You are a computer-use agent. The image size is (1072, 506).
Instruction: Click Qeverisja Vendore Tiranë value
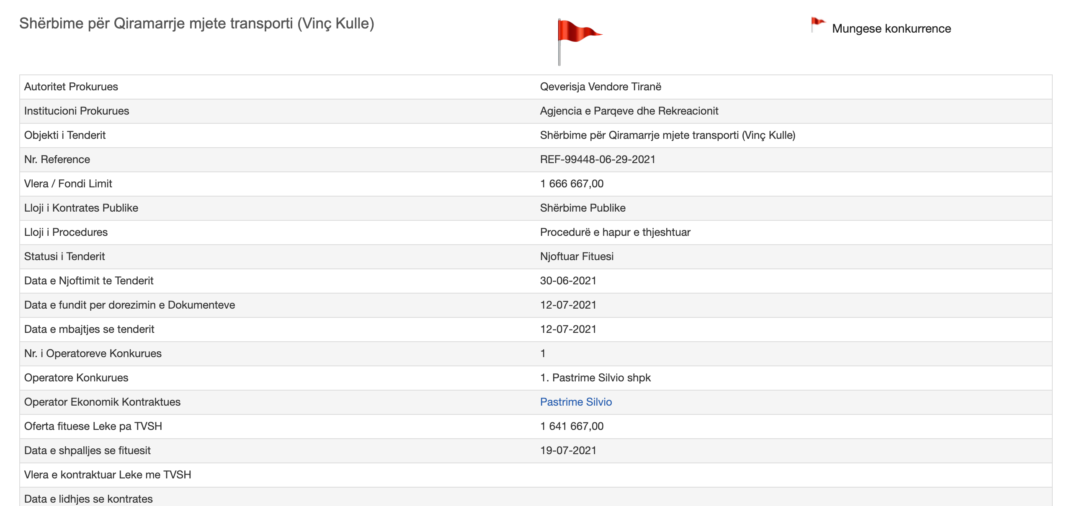(600, 87)
